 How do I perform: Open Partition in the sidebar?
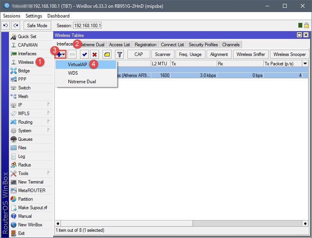(x=31, y=199)
